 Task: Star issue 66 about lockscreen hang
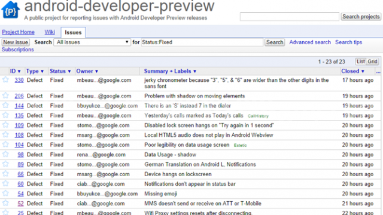point(5,174)
